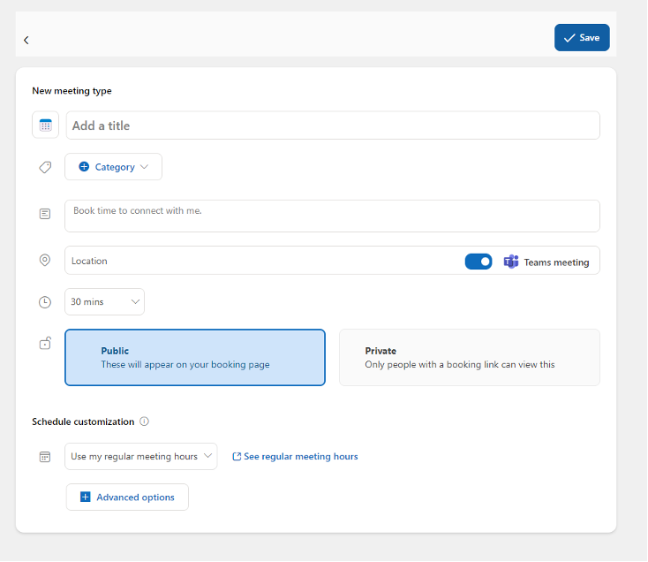Click the location pin icon

click(x=45, y=261)
